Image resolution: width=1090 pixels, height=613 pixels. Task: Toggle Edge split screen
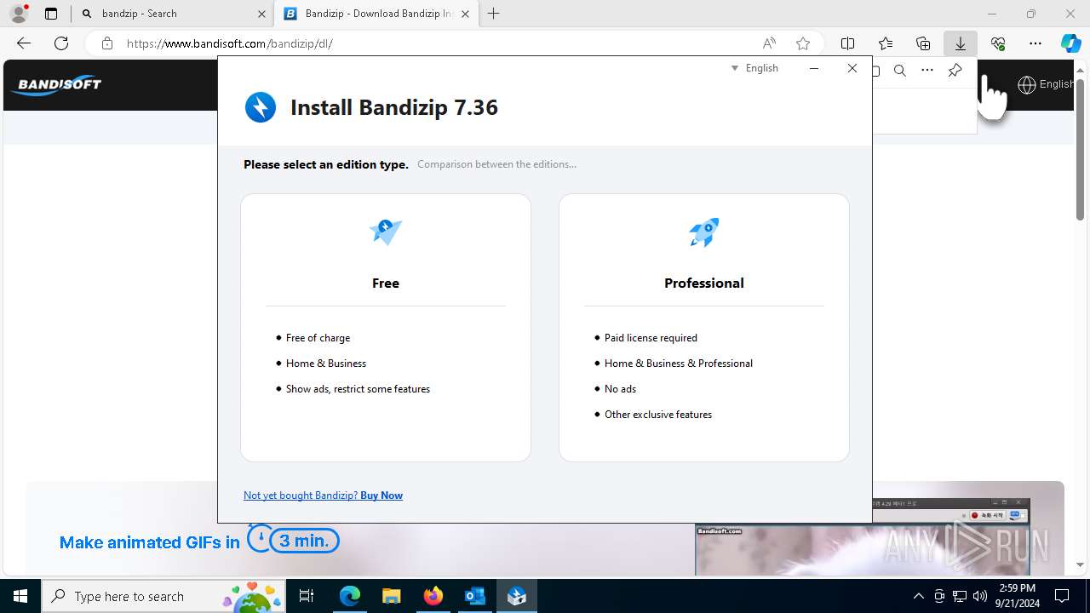(x=848, y=43)
